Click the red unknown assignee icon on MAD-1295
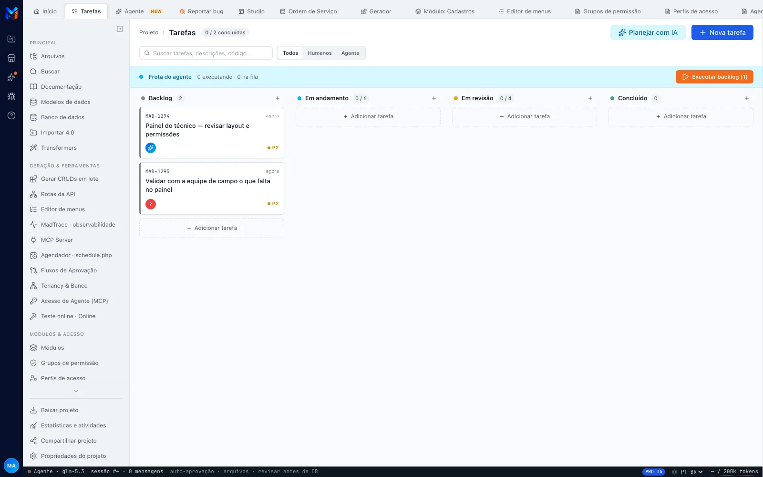Screen dimensions: 763x477 click(x=151, y=204)
